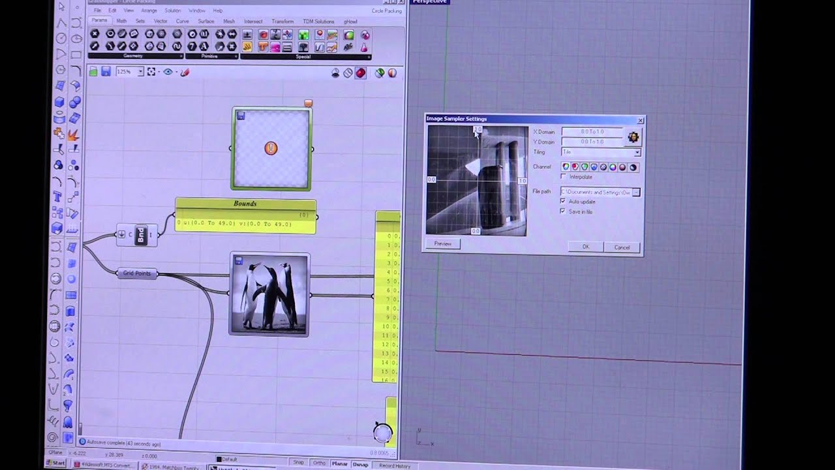Click the file path browse button
The image size is (835, 470).
636,192
